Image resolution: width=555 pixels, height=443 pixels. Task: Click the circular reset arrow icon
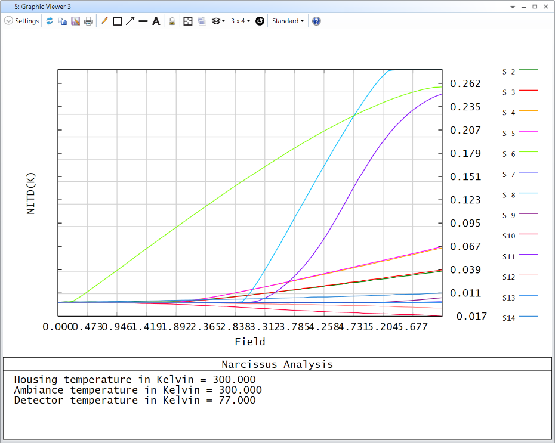click(x=260, y=21)
